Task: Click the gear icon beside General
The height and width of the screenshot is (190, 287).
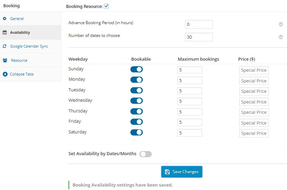Action: [5, 19]
